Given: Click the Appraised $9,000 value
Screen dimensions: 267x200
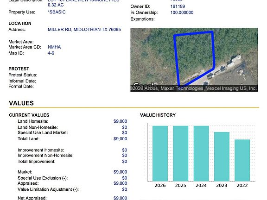Looking at the screenshot, I should coord(121,183).
